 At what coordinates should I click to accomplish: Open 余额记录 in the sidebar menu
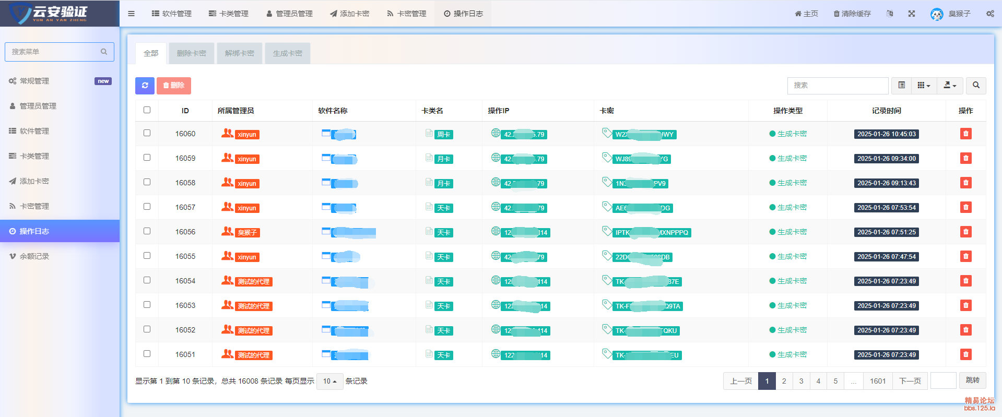pos(34,256)
